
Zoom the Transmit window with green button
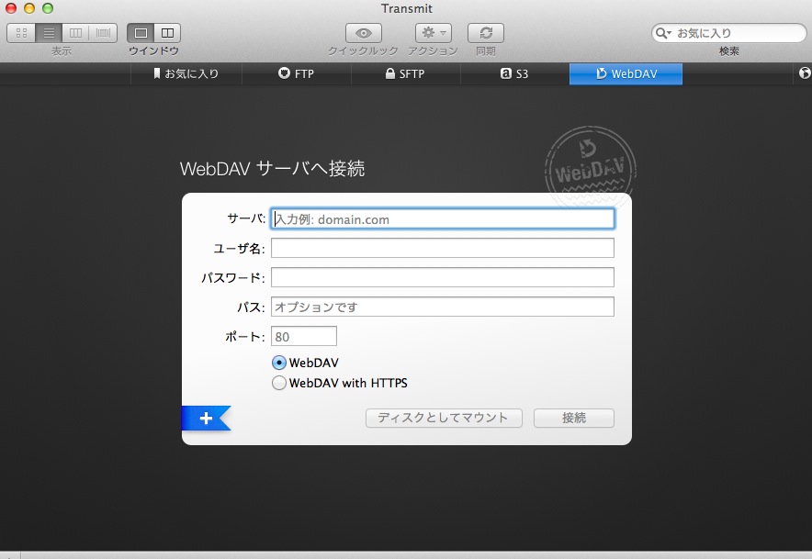tap(48, 8)
